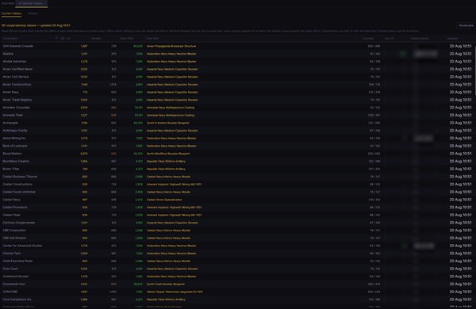Open Ammatar Fleet's Multispectrum Coating item

point(171,115)
